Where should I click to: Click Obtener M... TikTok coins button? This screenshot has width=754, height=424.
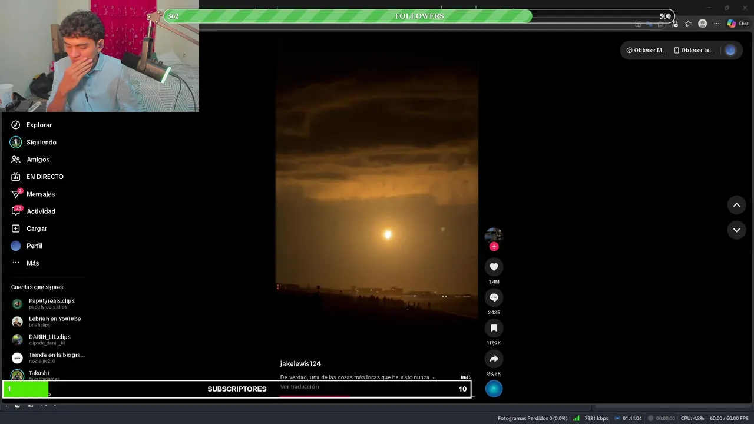coord(646,50)
